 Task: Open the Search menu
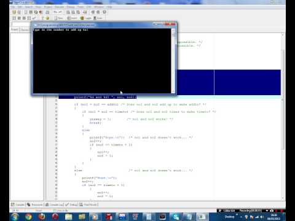29,7
